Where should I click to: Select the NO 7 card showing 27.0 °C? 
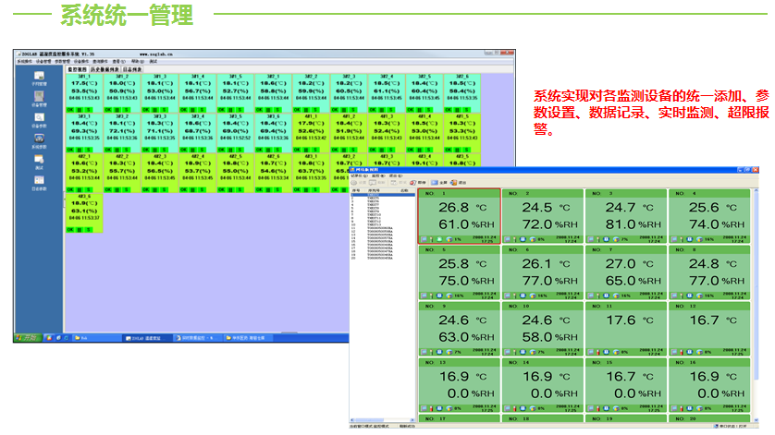click(x=626, y=273)
